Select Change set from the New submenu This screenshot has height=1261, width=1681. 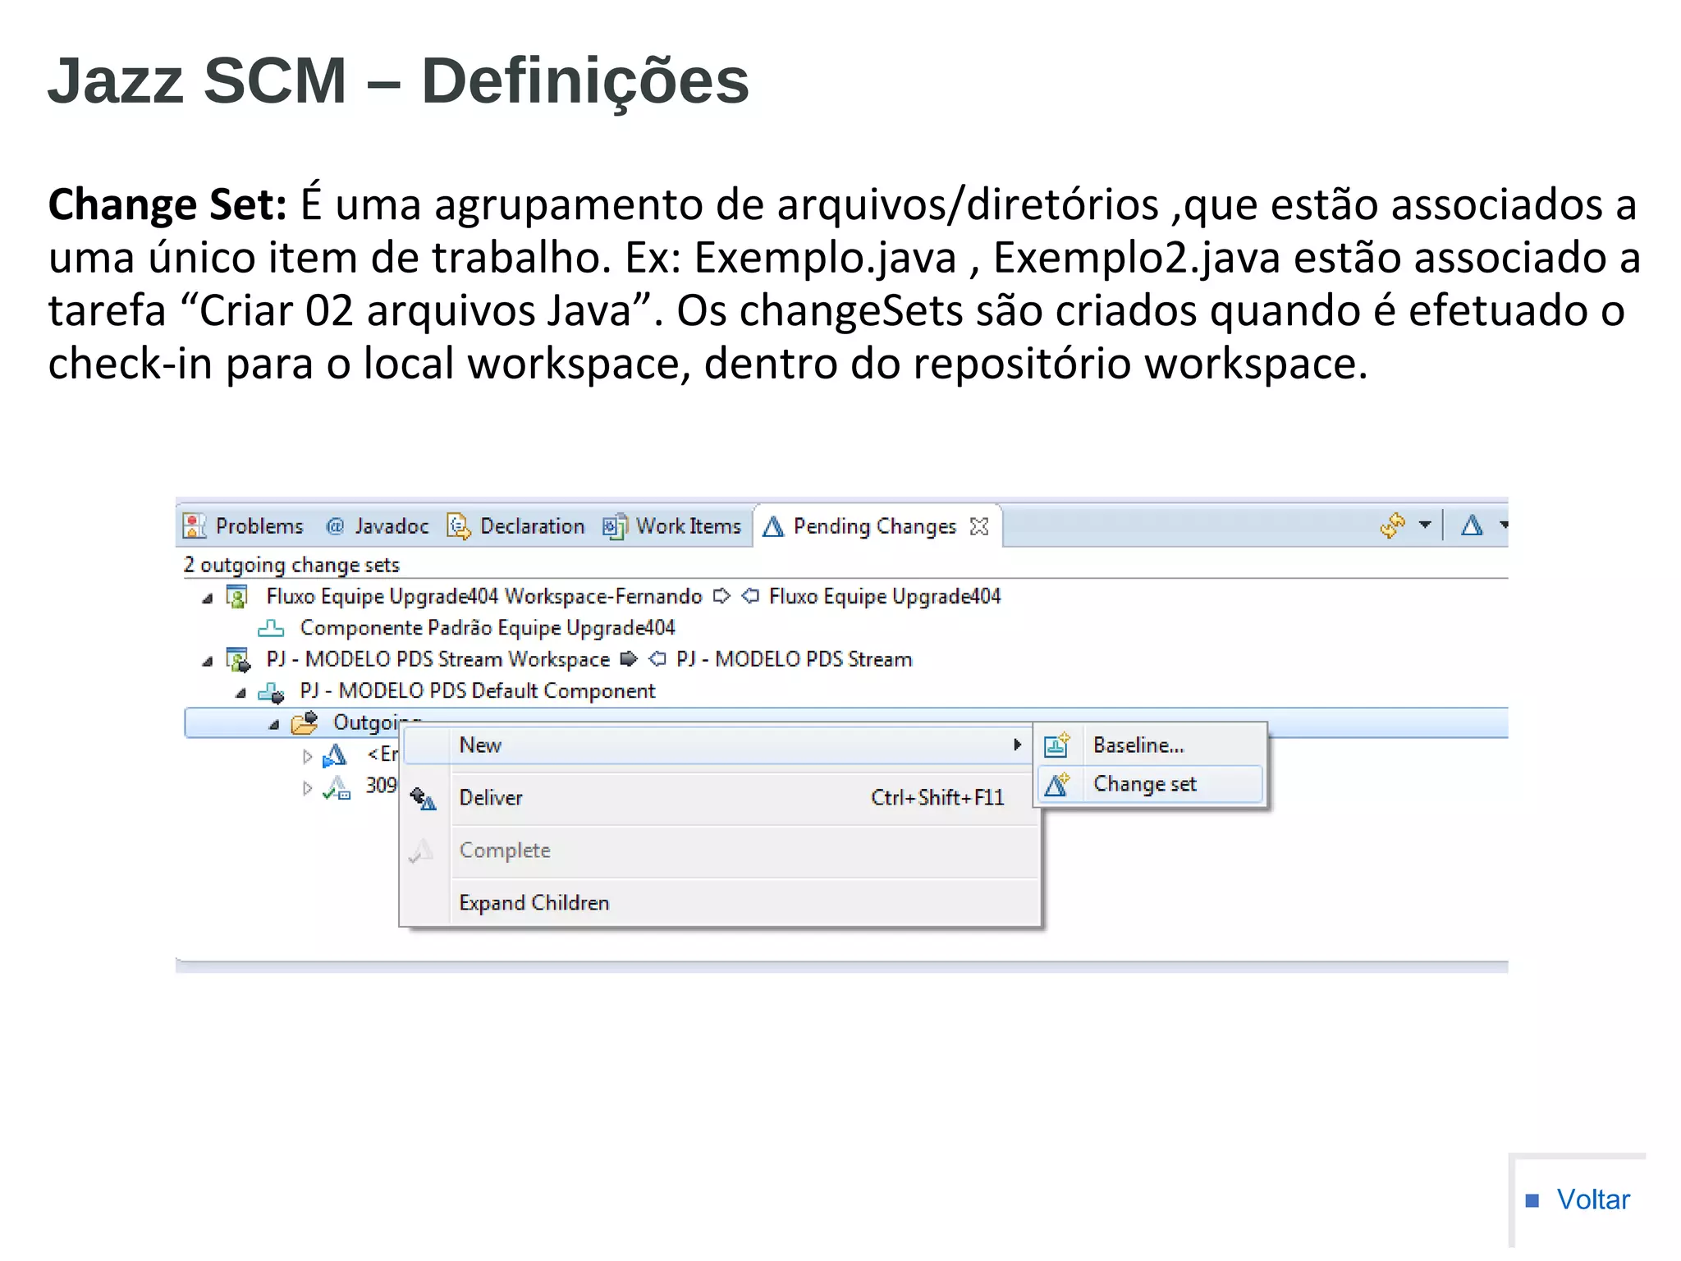(1150, 784)
